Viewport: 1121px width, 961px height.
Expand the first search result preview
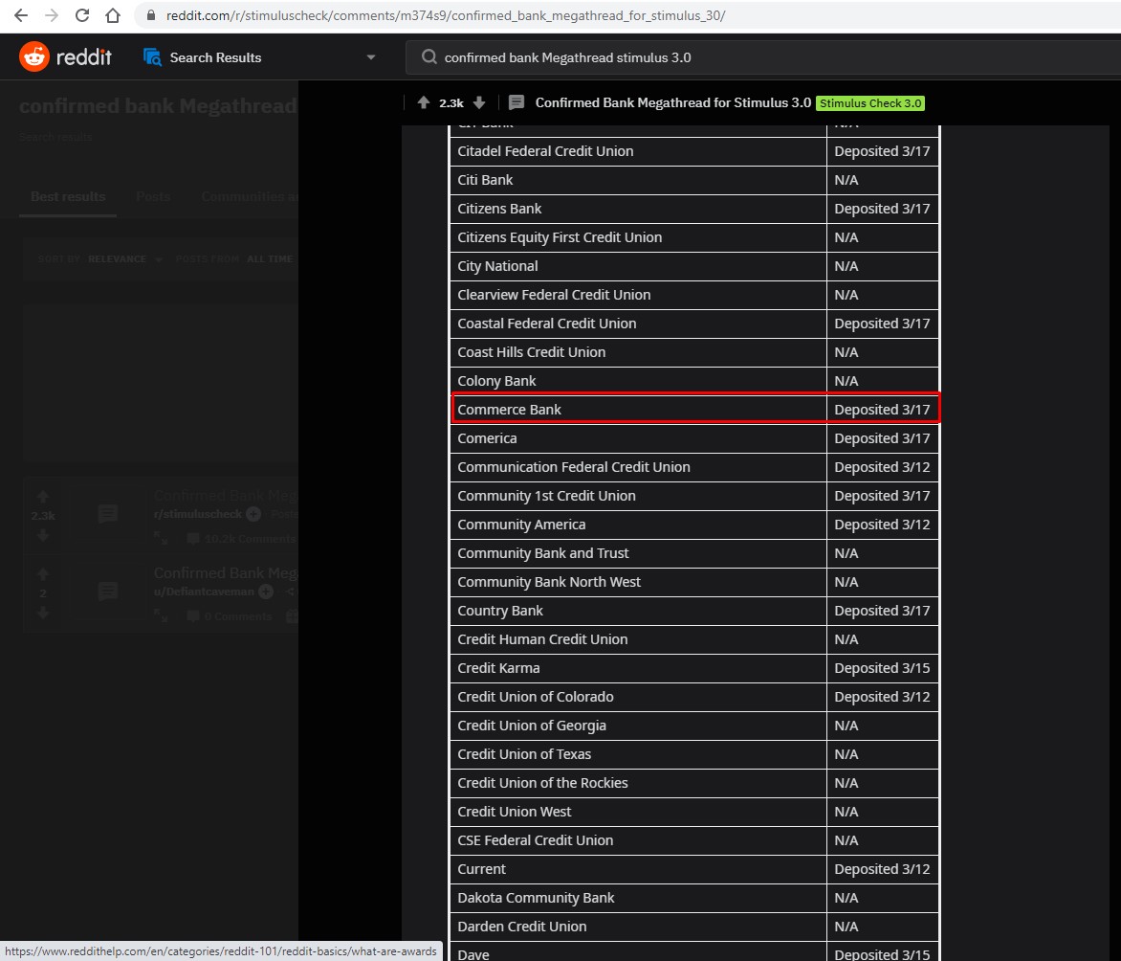tap(161, 538)
